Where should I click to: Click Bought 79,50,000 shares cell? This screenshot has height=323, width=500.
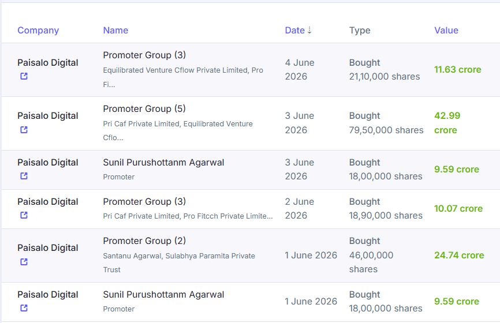click(386, 123)
